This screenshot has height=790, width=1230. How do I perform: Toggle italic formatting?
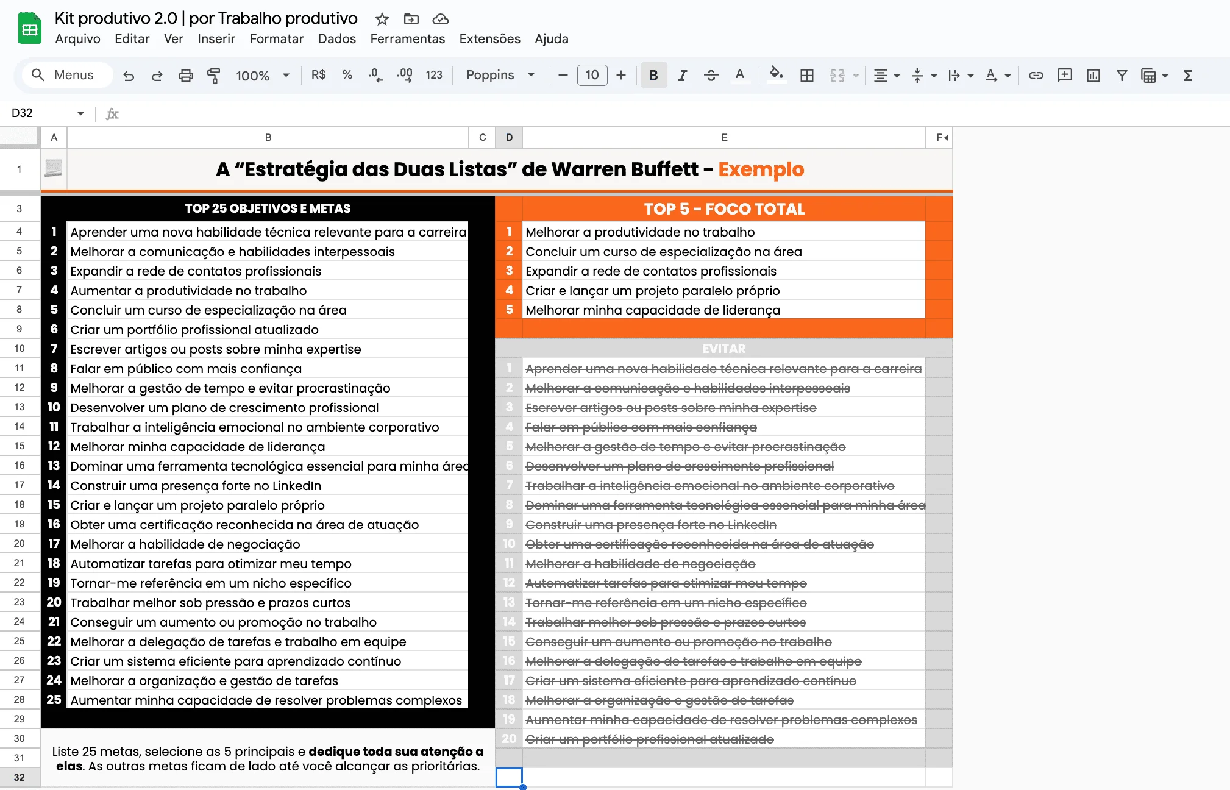click(x=683, y=75)
